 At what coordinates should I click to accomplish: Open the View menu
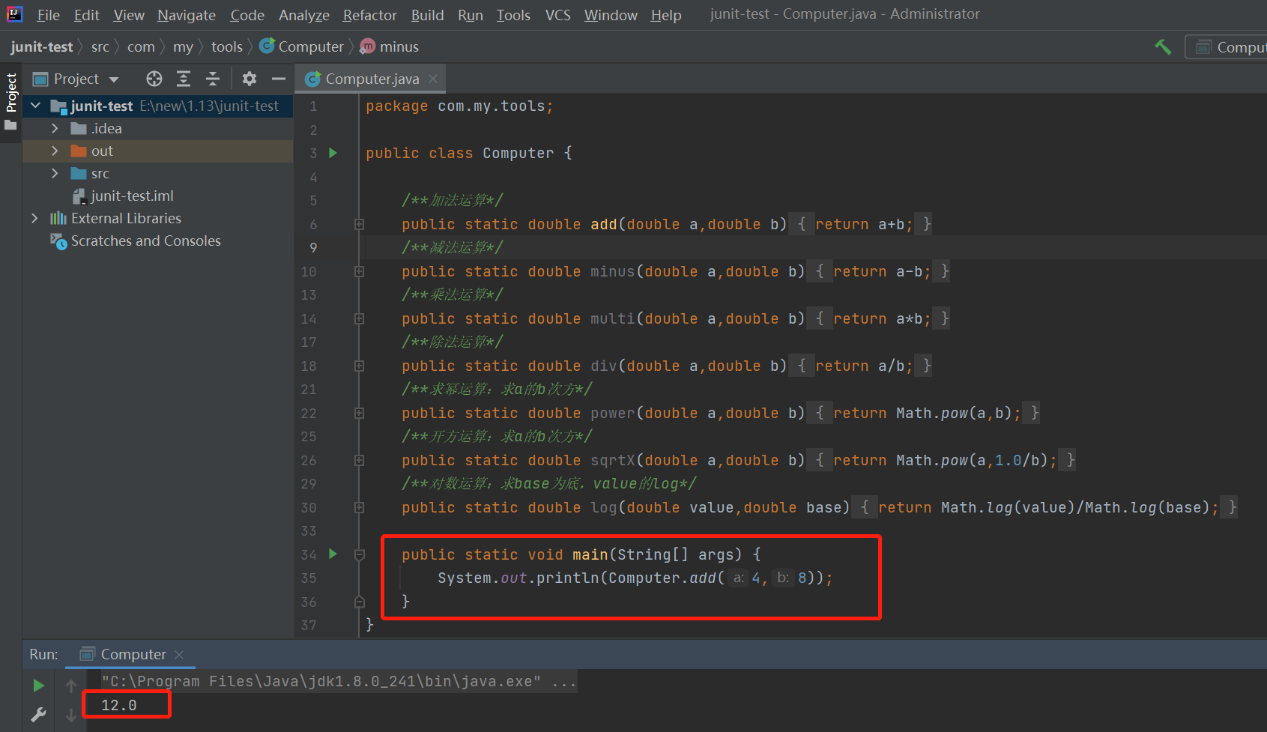(x=129, y=15)
